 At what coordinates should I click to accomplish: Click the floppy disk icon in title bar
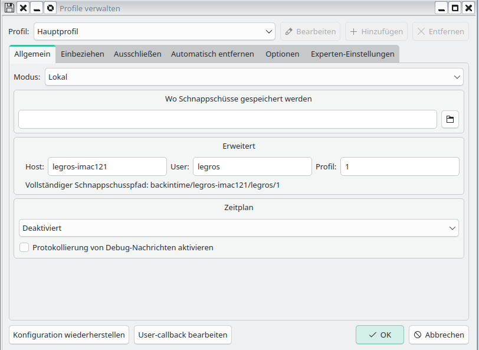pos(9,8)
